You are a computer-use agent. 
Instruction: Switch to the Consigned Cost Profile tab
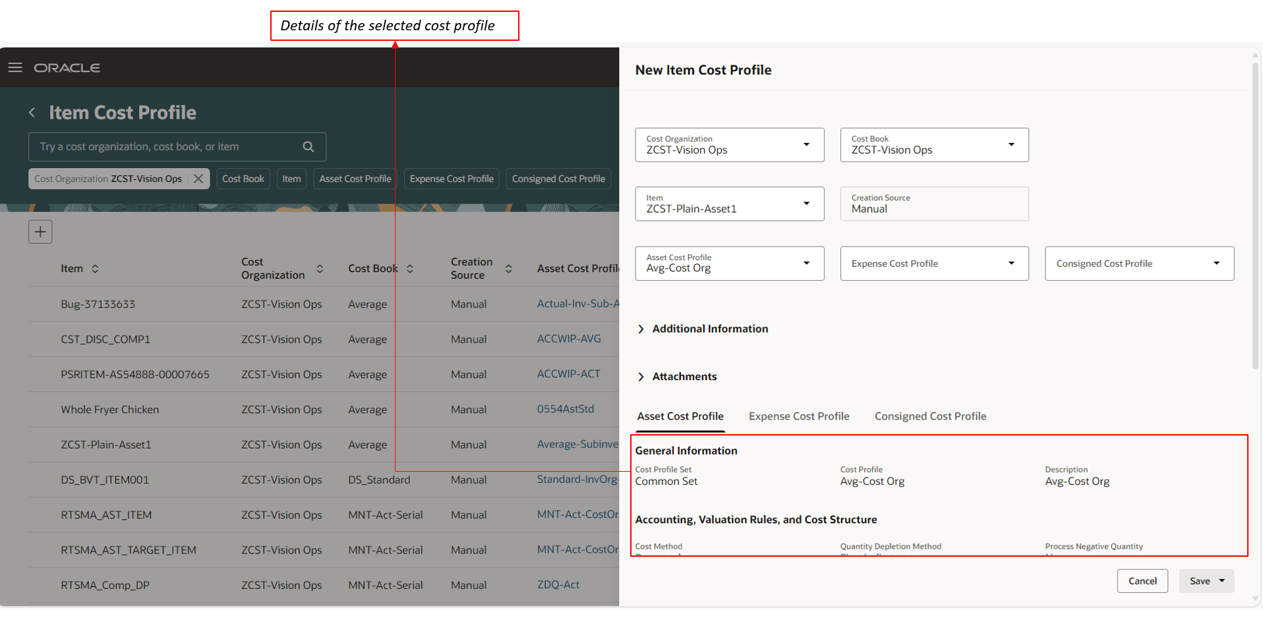(x=930, y=416)
